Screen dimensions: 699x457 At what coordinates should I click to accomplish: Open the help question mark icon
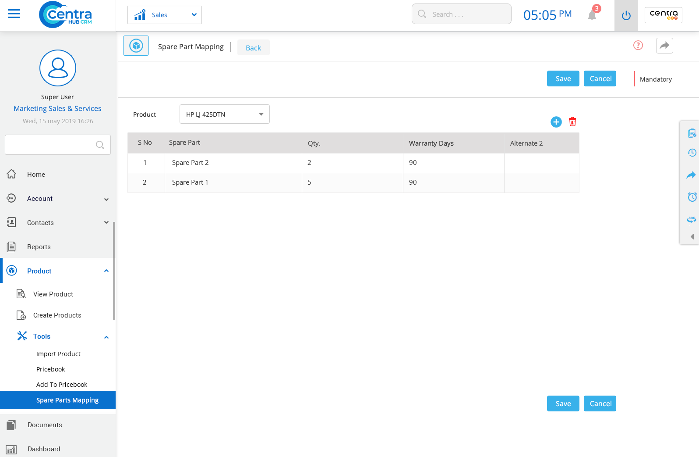638,45
